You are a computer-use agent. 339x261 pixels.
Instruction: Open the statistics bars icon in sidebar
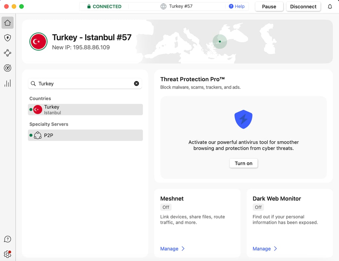point(8,83)
